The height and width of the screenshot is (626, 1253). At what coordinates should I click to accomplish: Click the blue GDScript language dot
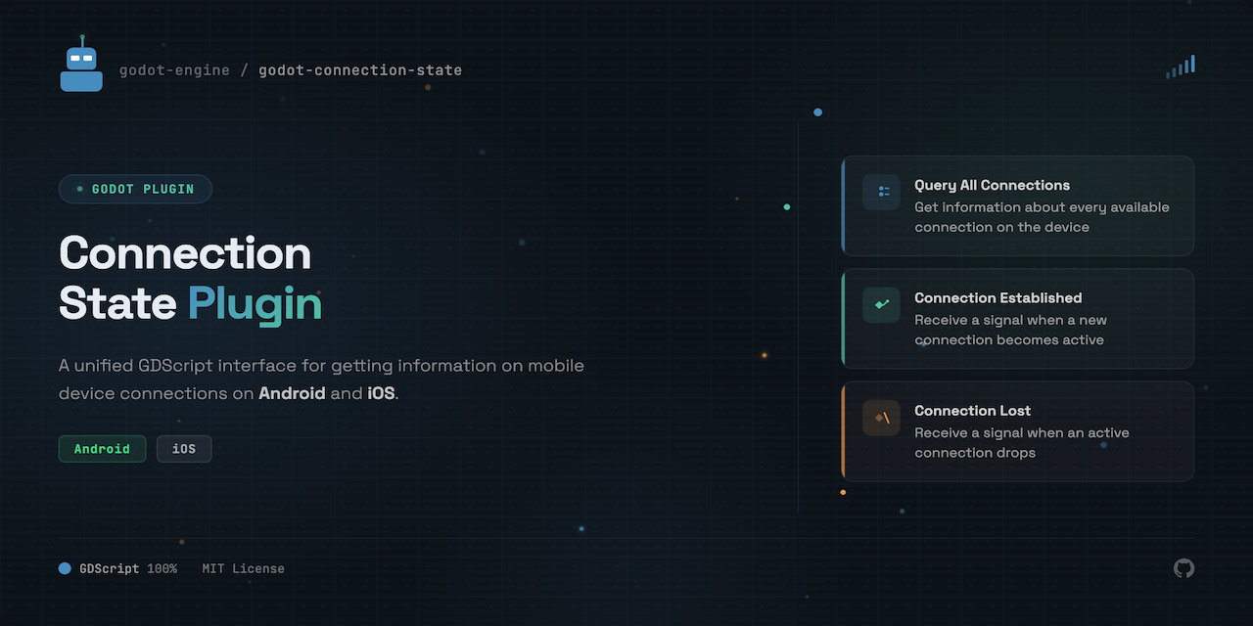65,568
